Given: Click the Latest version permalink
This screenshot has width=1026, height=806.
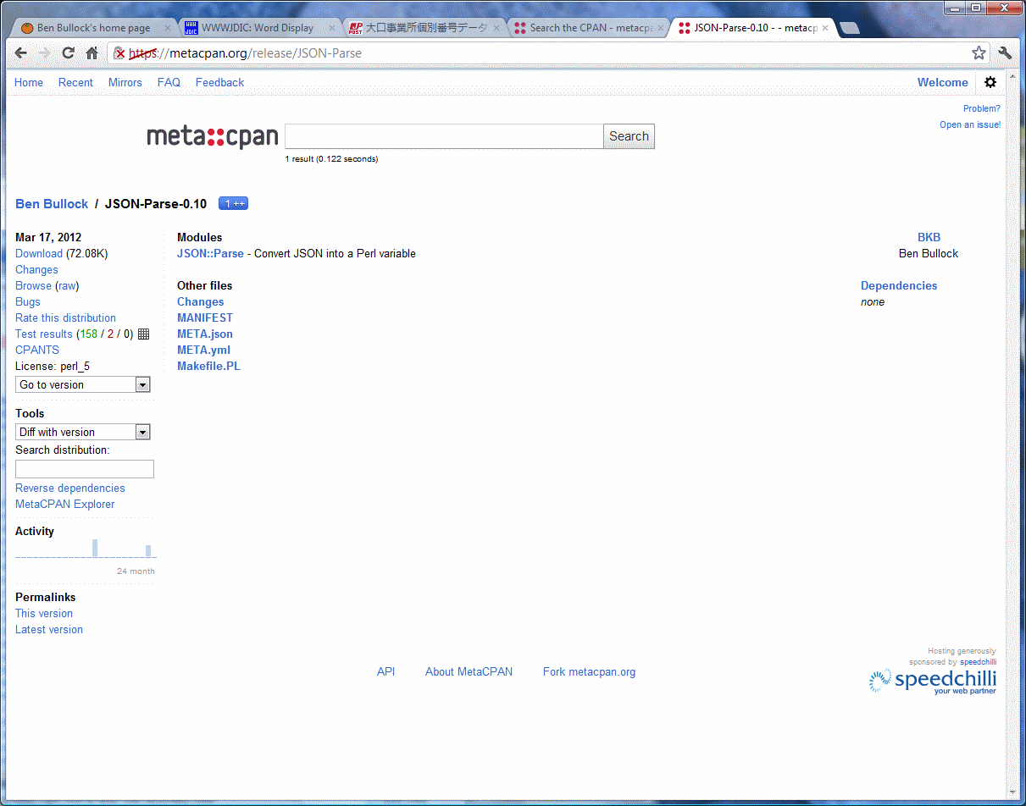Looking at the screenshot, I should click(x=49, y=629).
